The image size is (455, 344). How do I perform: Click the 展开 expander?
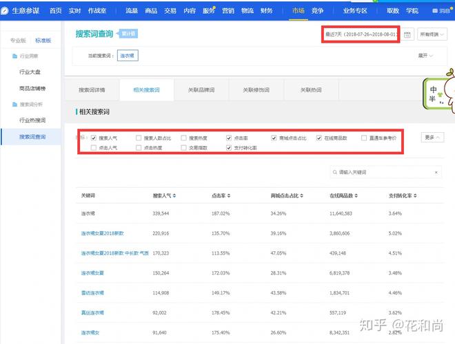pos(425,56)
